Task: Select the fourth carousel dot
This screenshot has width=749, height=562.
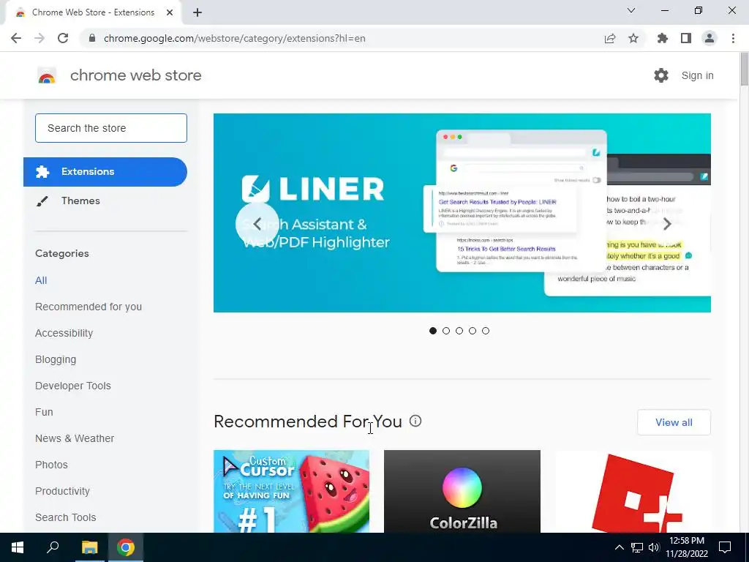Action: 473,331
